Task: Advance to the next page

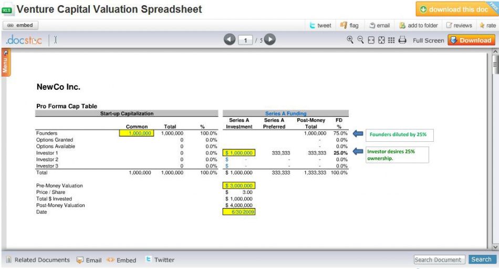Action: pyautogui.click(x=270, y=39)
